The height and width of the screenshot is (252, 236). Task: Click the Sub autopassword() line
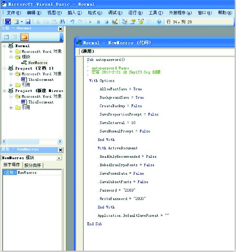[106, 60]
